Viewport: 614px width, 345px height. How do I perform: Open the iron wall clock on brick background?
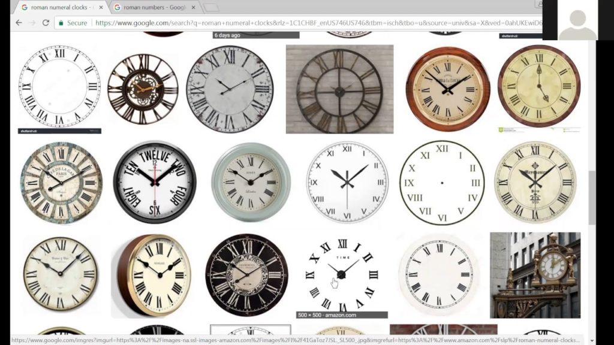click(339, 89)
